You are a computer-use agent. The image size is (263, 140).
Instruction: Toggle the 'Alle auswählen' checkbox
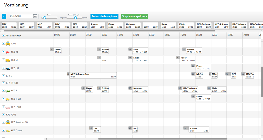[x=4, y=36]
